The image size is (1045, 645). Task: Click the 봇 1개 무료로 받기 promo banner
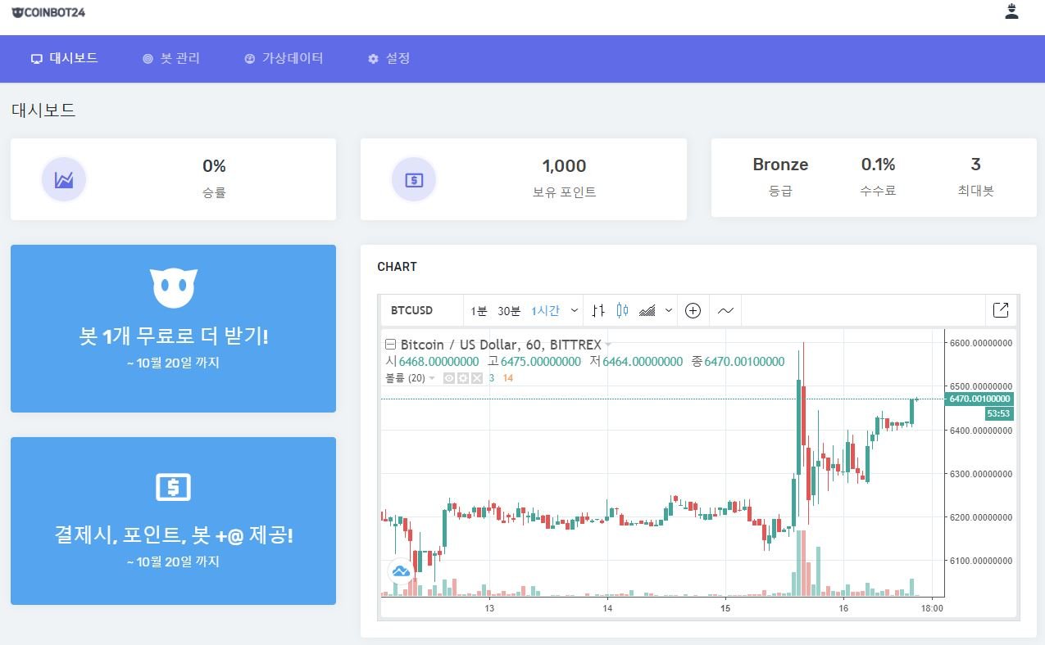[173, 328]
